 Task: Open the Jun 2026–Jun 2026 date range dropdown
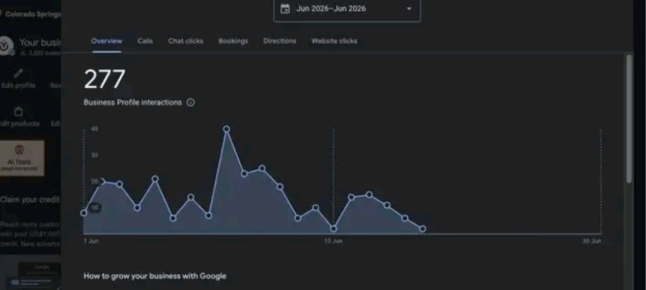347,9
